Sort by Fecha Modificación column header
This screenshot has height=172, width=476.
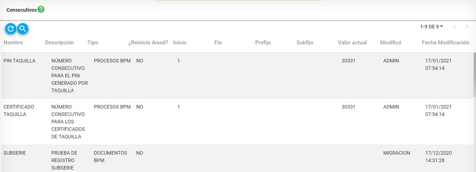(445, 43)
